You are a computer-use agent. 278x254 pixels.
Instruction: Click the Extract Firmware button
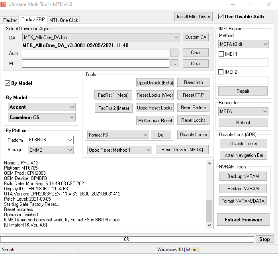(243, 220)
